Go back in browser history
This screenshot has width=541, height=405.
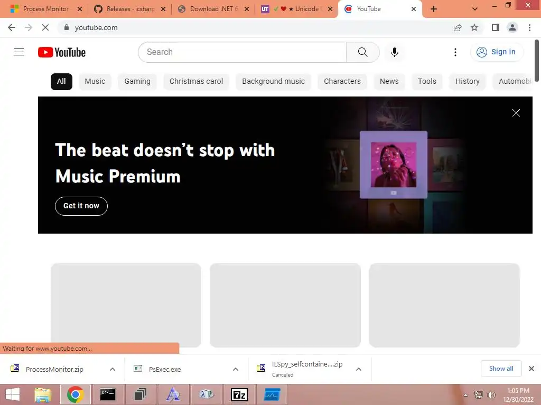[12, 27]
